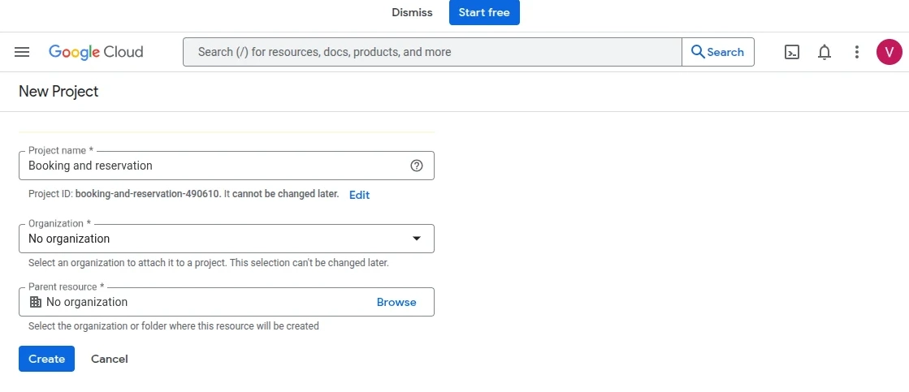Open the account avatar labeled V

tap(889, 52)
